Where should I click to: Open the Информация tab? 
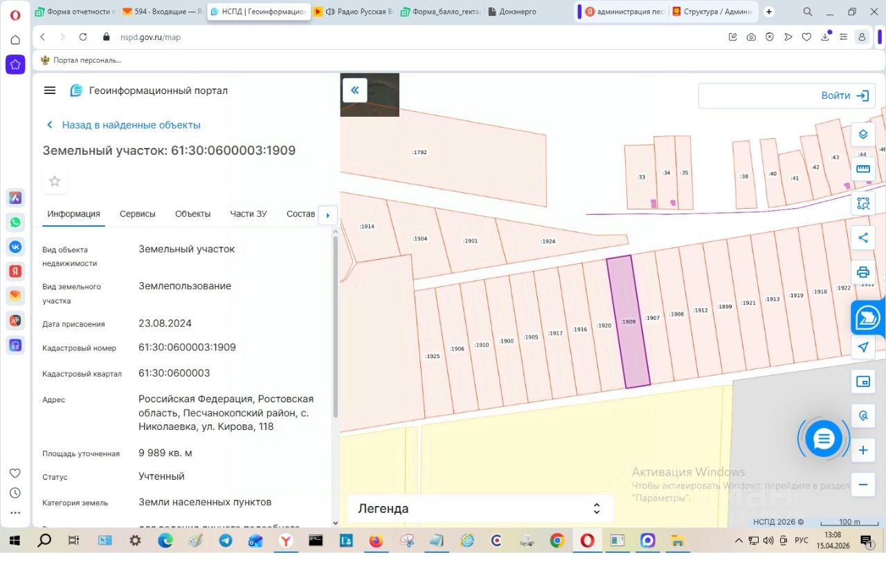point(74,214)
